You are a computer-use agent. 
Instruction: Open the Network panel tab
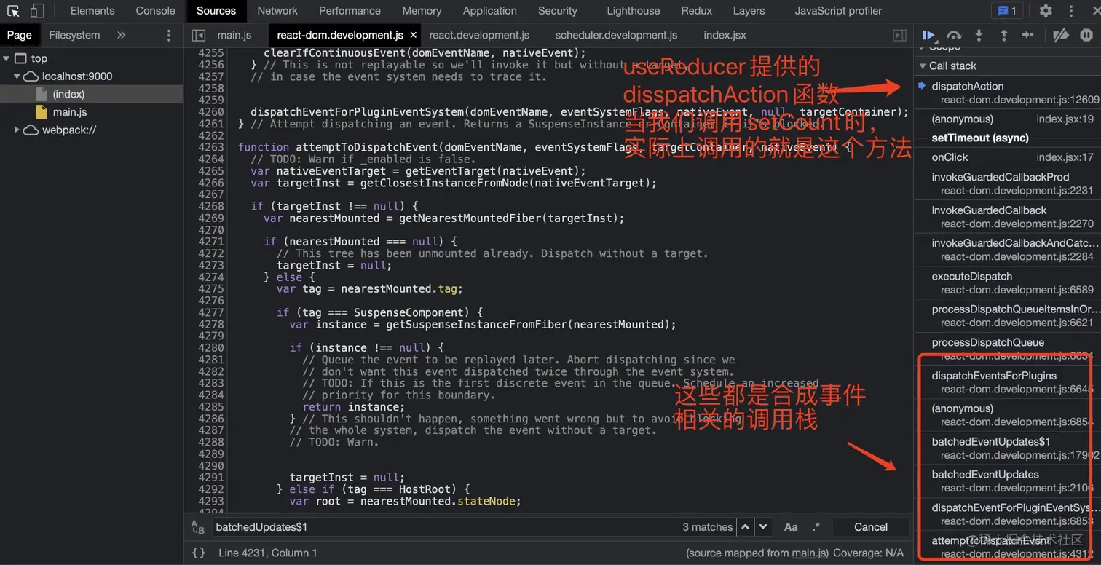point(277,11)
